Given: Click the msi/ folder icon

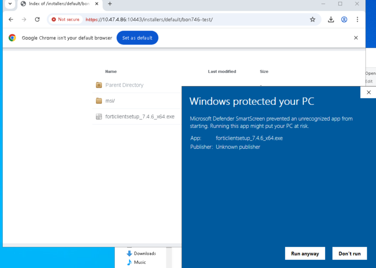Looking at the screenshot, I should [x=99, y=101].
